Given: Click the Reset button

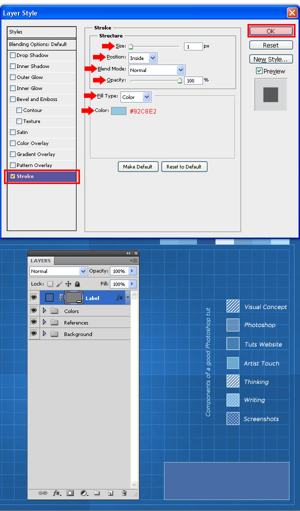Looking at the screenshot, I should point(271,45).
